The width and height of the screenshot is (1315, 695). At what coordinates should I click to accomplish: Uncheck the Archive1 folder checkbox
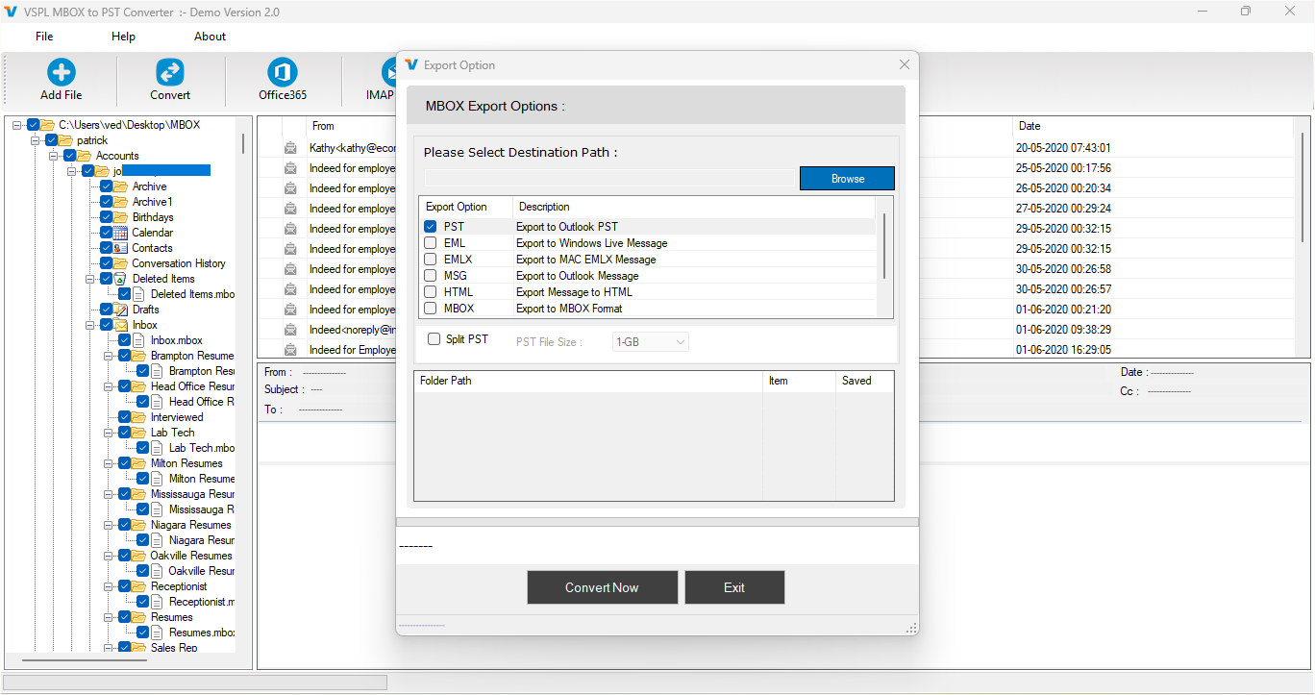pyautogui.click(x=107, y=202)
